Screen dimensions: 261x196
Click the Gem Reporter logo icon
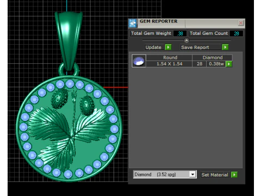(x=133, y=23)
